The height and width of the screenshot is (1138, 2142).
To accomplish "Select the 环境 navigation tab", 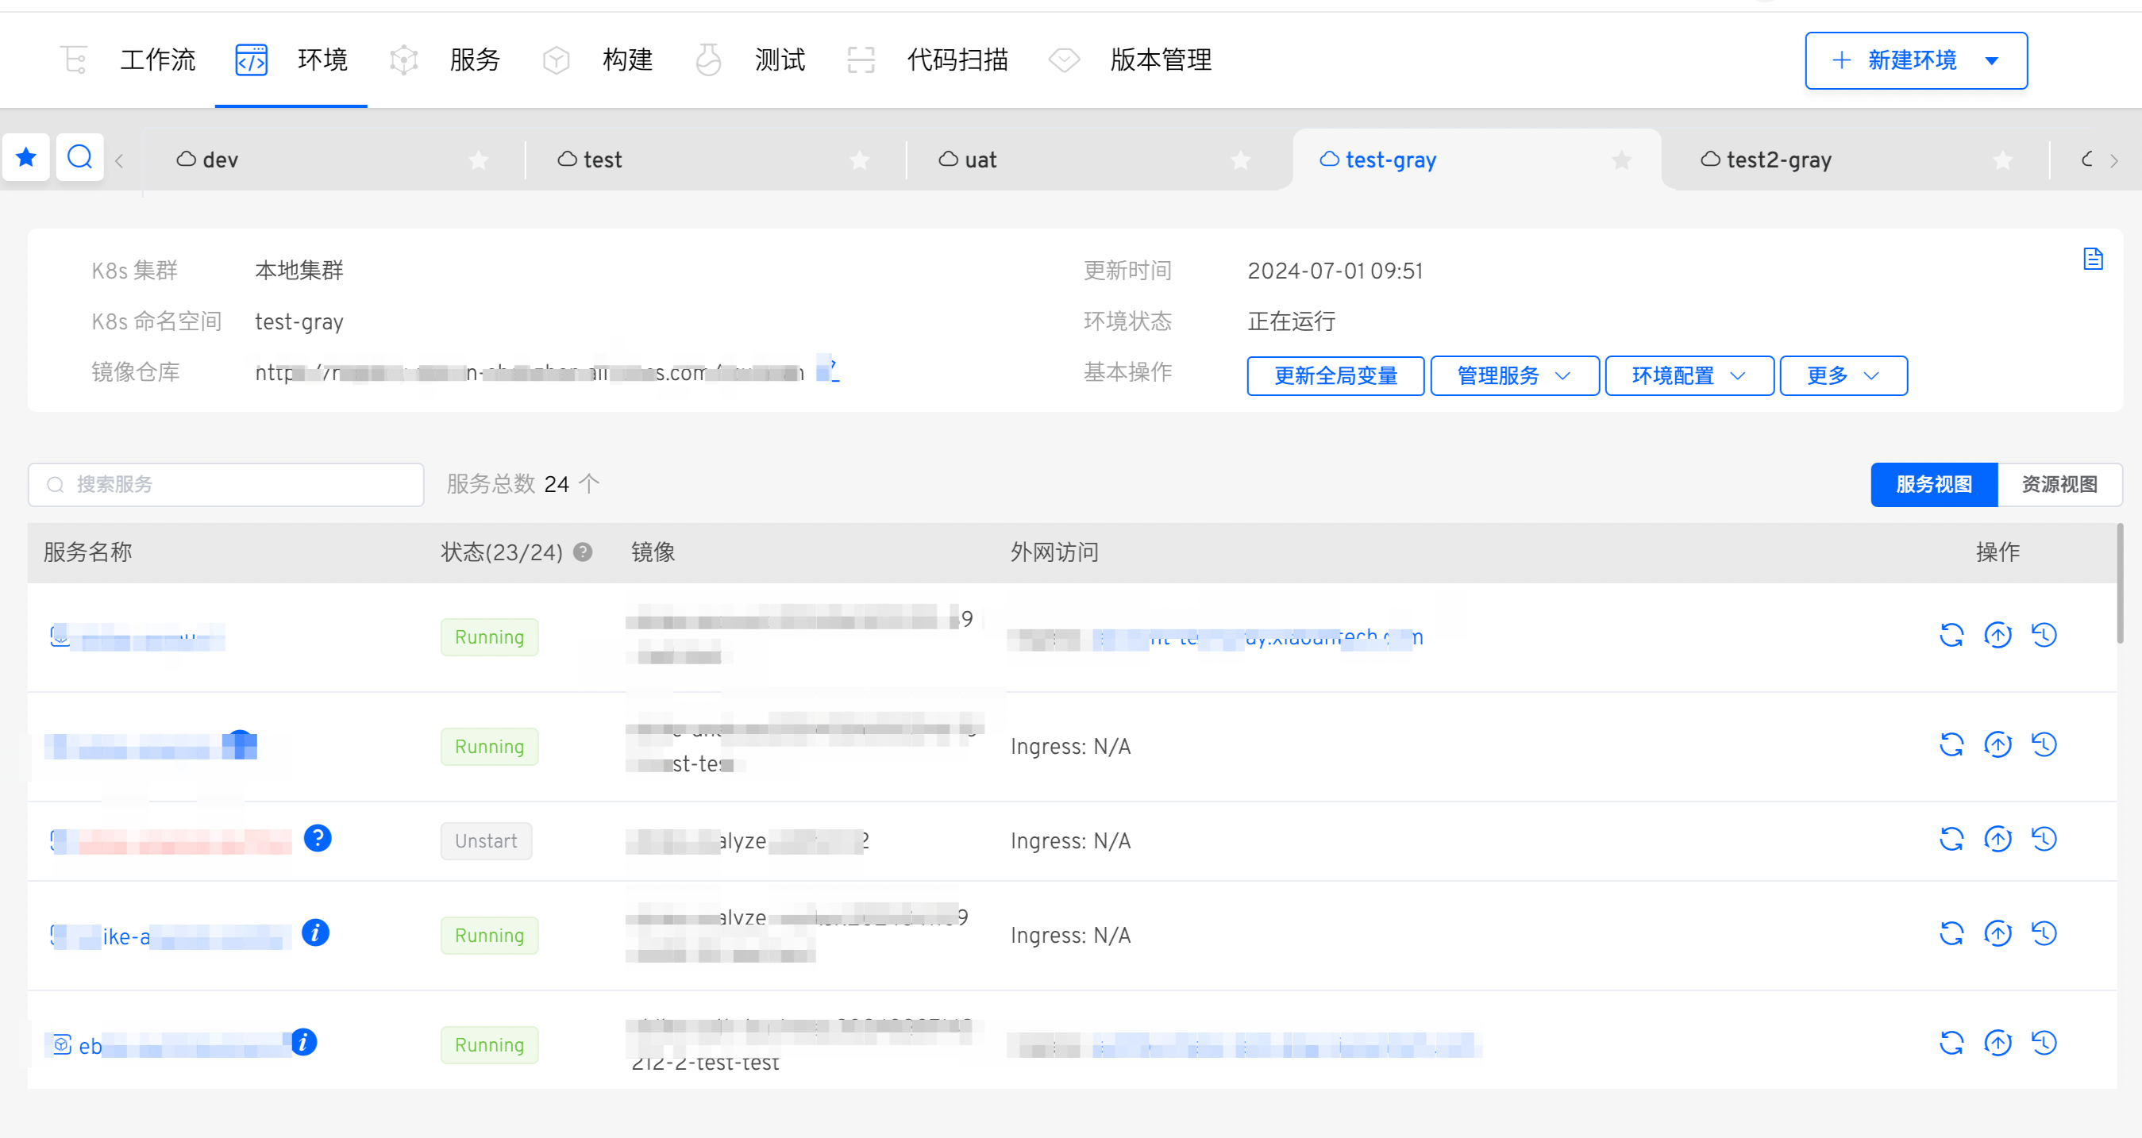I will pos(291,60).
